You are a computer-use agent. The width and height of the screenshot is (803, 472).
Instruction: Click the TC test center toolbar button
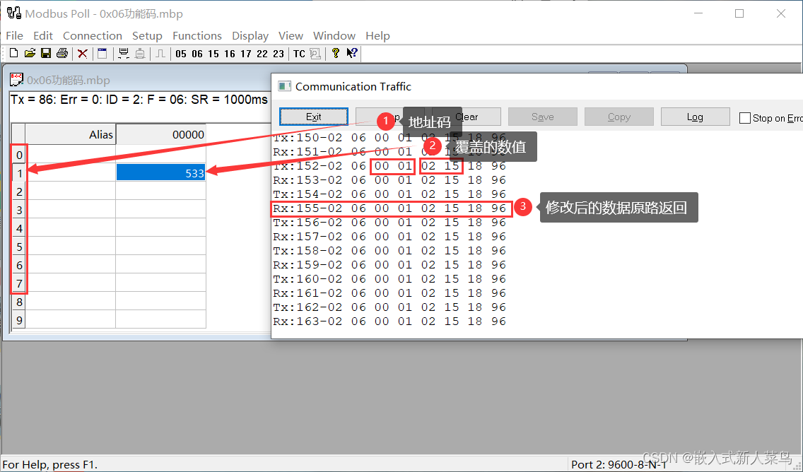tap(299, 54)
